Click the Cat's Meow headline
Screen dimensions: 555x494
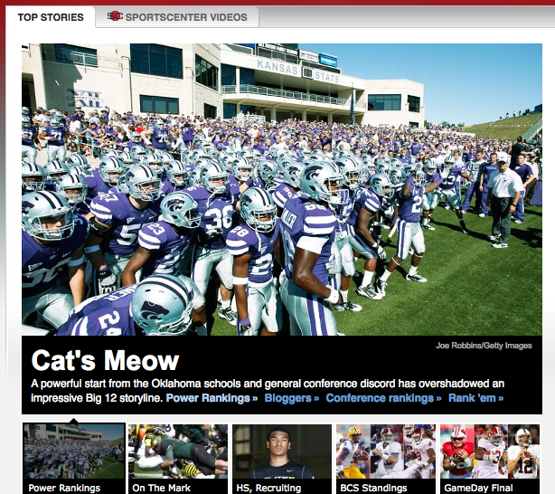105,360
